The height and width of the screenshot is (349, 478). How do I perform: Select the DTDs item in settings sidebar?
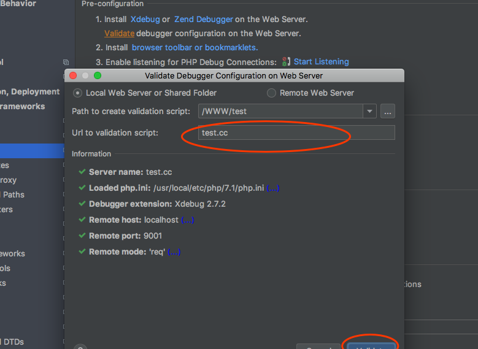(13, 342)
